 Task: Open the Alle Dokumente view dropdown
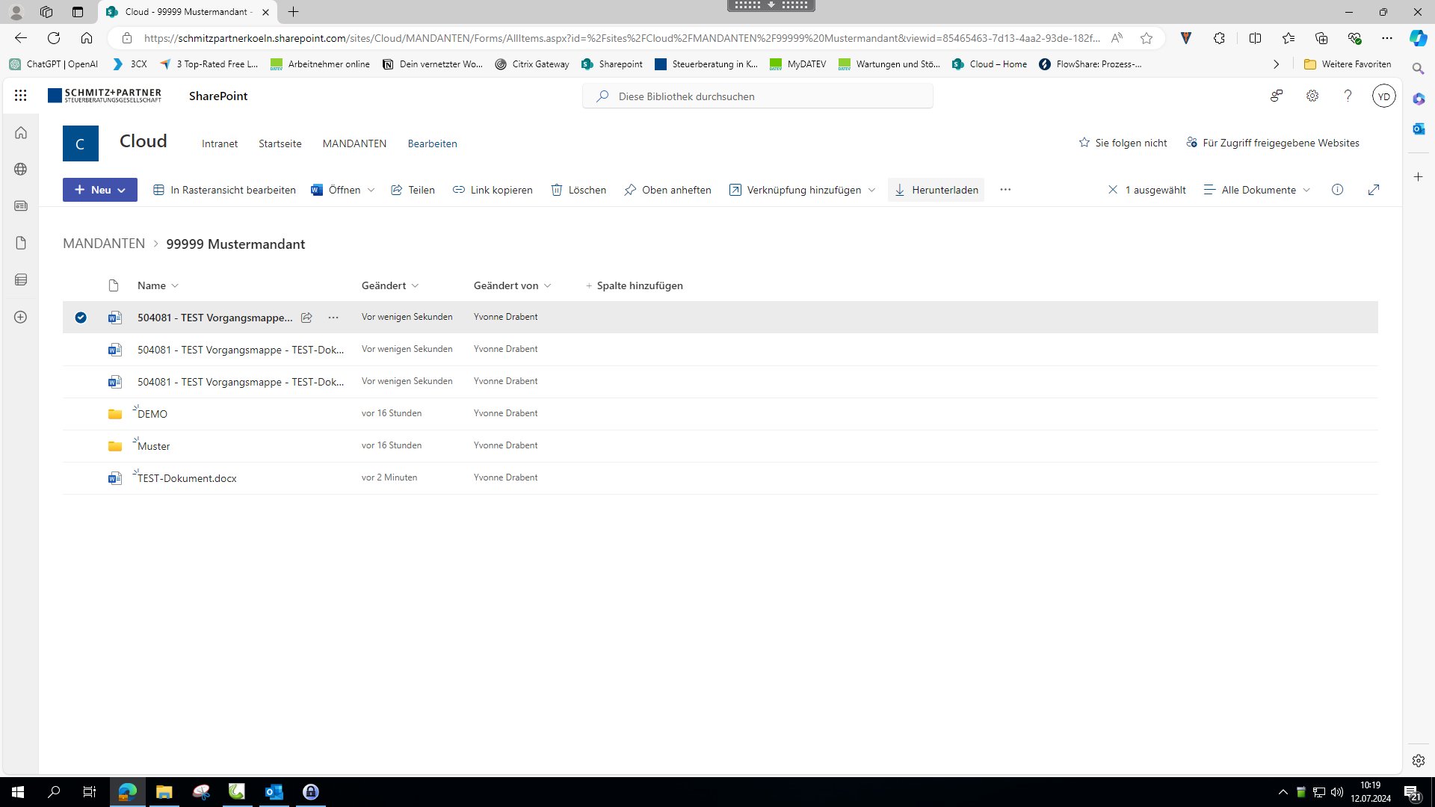click(1257, 190)
